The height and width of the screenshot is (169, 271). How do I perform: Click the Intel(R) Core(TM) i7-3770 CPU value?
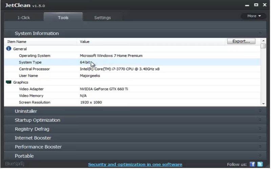[120, 69]
